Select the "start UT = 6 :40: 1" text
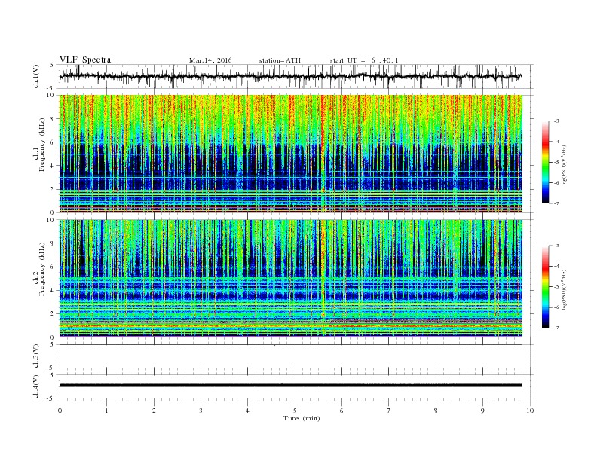This screenshot has height=461, width=597. [x=364, y=60]
